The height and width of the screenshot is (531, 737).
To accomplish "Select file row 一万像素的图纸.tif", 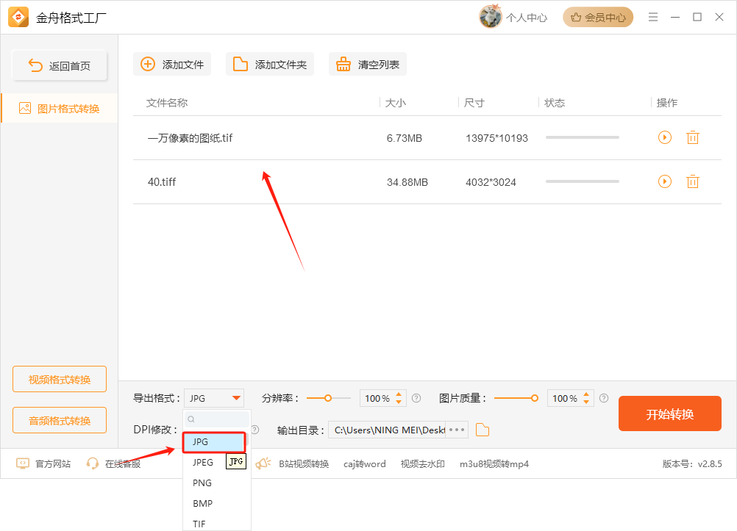I will pos(427,137).
